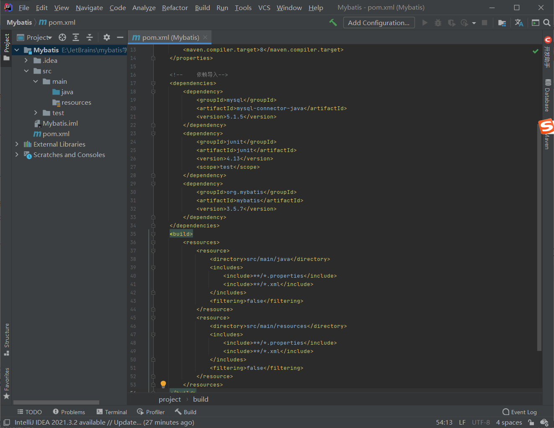The height and width of the screenshot is (428, 554).
Task: Click the Stop square icon
Action: (x=484, y=23)
